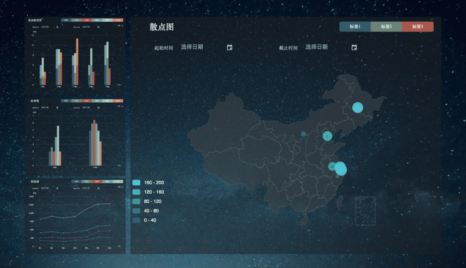The width and height of the screenshot is (466, 268).
Task: Click start-date 选择日期 field in 复杂柱状图 panel
Action: (45, 27)
